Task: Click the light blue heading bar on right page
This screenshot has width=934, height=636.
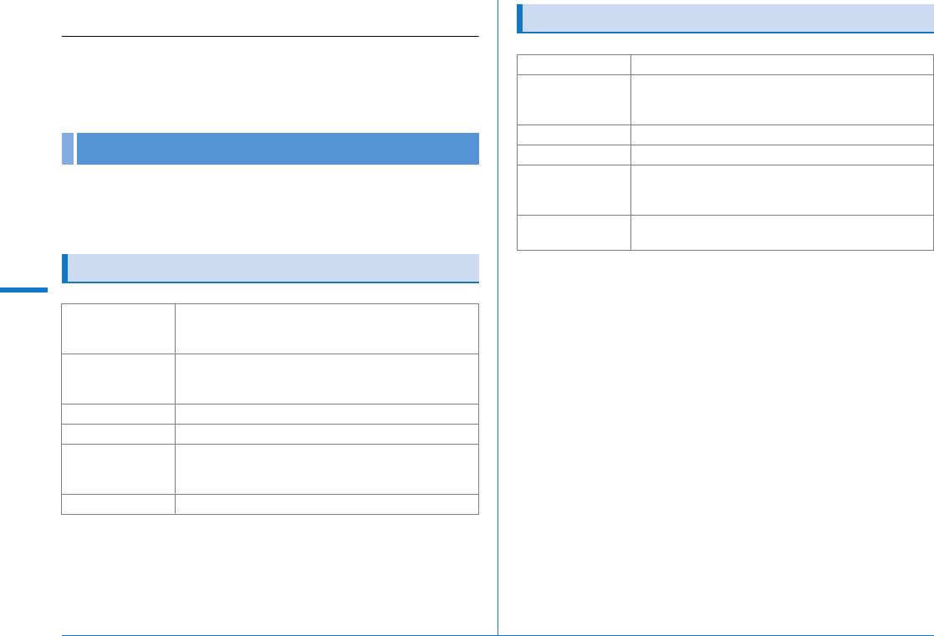Action: pyautogui.click(x=726, y=18)
